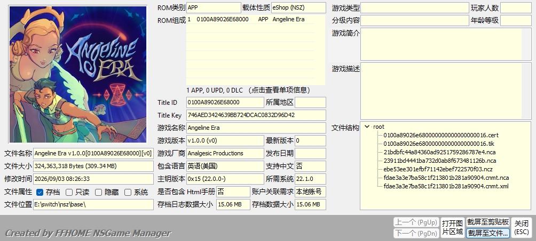Click the 存档日志数据大小 field
This screenshot has width=536, height=241.
[x=233, y=204]
